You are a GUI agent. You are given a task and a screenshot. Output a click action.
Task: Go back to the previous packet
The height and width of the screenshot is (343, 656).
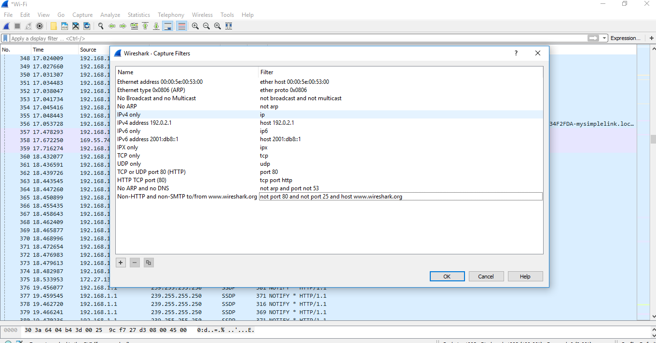tap(112, 26)
